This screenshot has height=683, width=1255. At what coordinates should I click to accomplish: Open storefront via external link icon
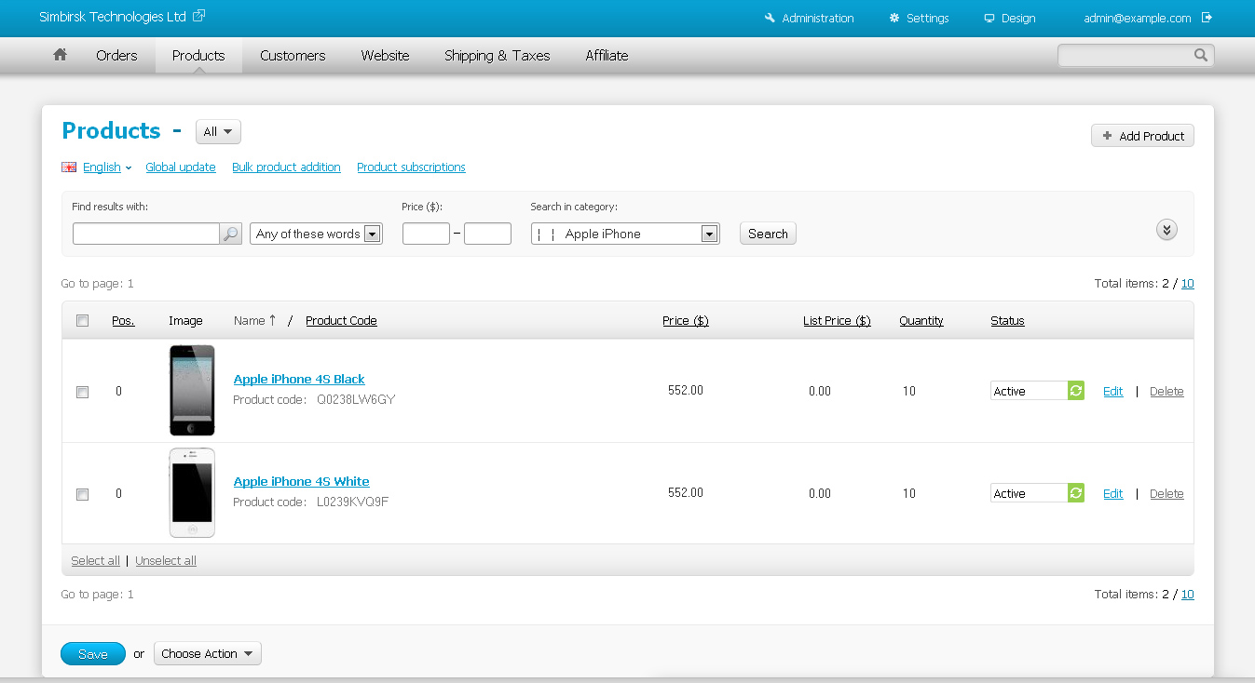pos(198,16)
